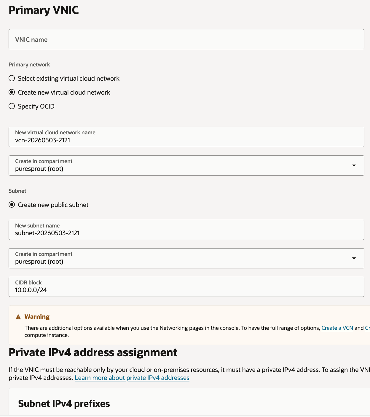Open subnet Create in compartment dropdown
The height and width of the screenshot is (417, 370).
coord(186,258)
